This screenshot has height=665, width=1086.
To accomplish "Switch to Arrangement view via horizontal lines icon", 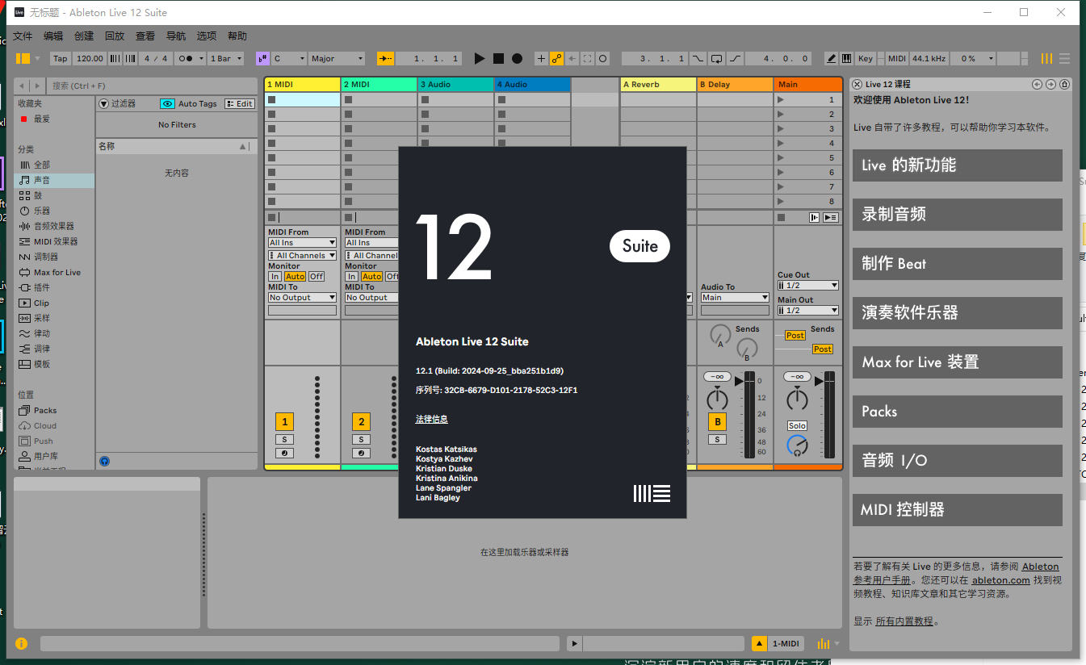I will click(x=1064, y=58).
